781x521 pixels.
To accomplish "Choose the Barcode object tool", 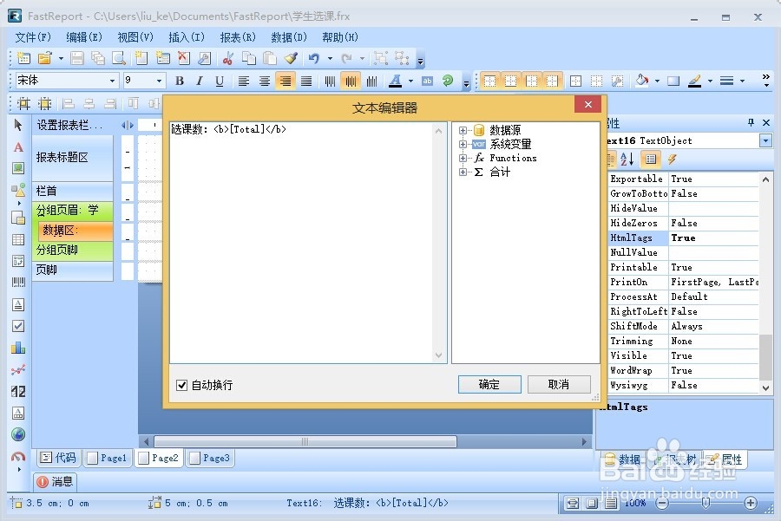I will (x=17, y=280).
